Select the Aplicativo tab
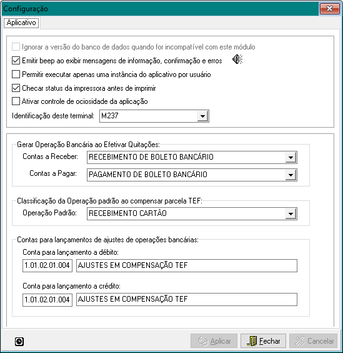343x353 pixels. 21,23
